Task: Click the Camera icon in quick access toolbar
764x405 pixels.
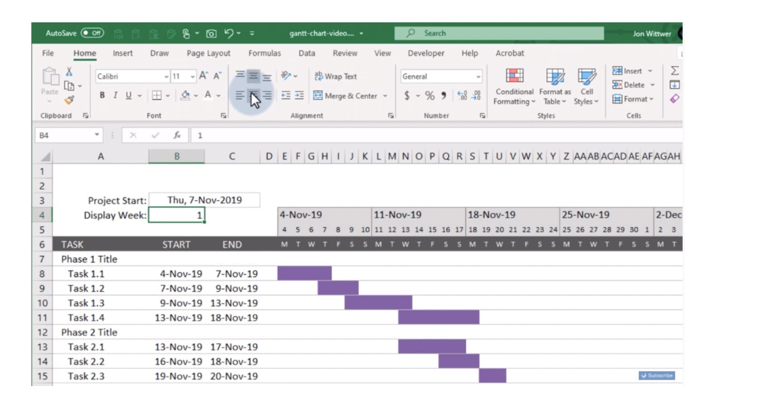Action: click(211, 33)
